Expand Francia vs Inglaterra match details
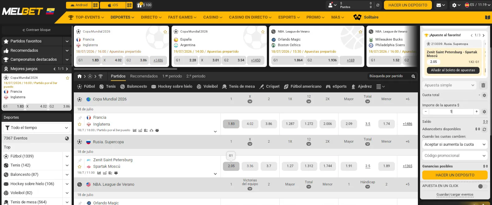The image size is (492, 205). point(215,131)
